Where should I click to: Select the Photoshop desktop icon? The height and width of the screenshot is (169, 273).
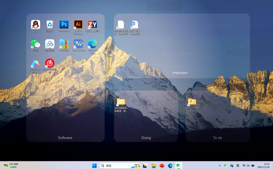pyautogui.click(x=64, y=25)
